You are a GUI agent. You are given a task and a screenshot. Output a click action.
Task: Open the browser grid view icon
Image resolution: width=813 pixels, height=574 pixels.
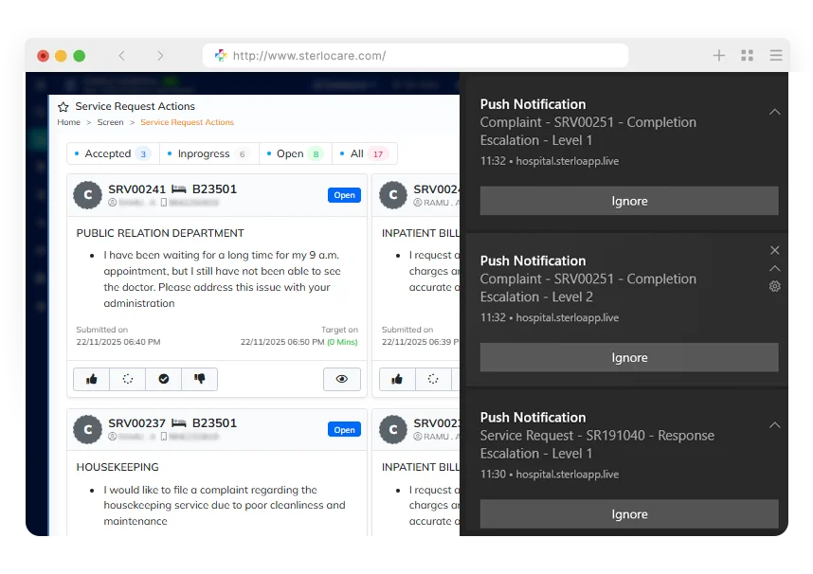(748, 56)
